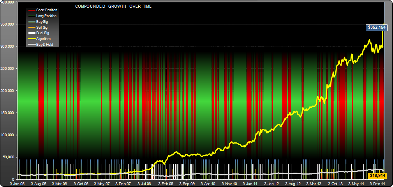
Task: Click the white Dual Sig legend line swatch
Action: point(31,33)
